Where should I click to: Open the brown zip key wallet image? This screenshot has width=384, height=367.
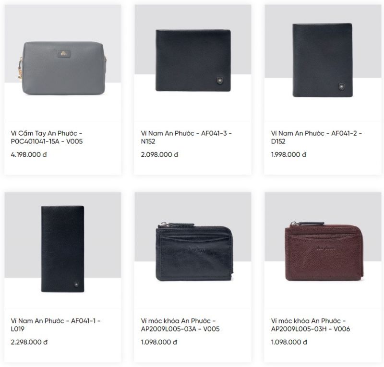click(x=323, y=250)
